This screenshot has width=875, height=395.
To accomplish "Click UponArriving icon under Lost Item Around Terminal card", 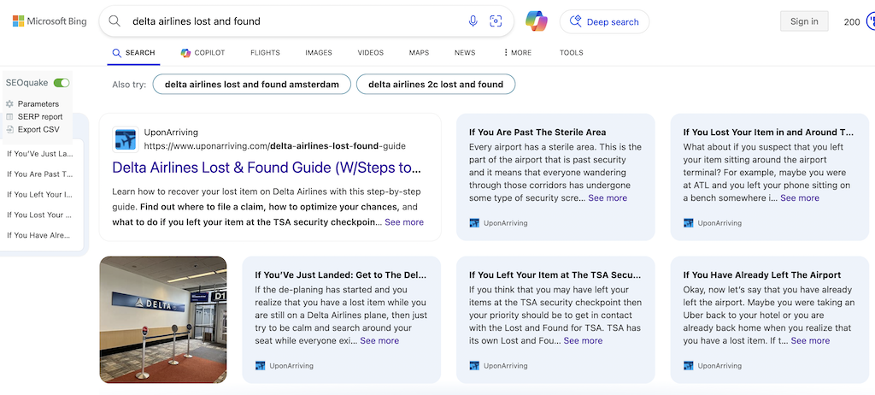I will [689, 223].
